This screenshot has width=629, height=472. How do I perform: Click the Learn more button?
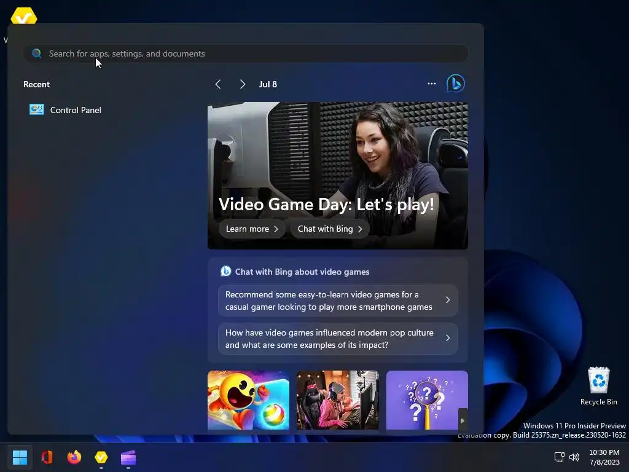251,229
